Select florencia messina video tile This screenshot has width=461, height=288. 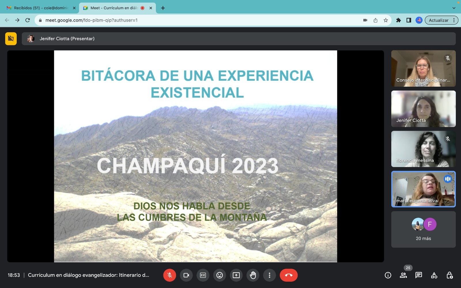tap(424, 149)
